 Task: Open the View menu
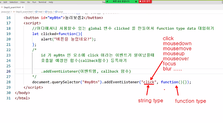click(23, 2)
